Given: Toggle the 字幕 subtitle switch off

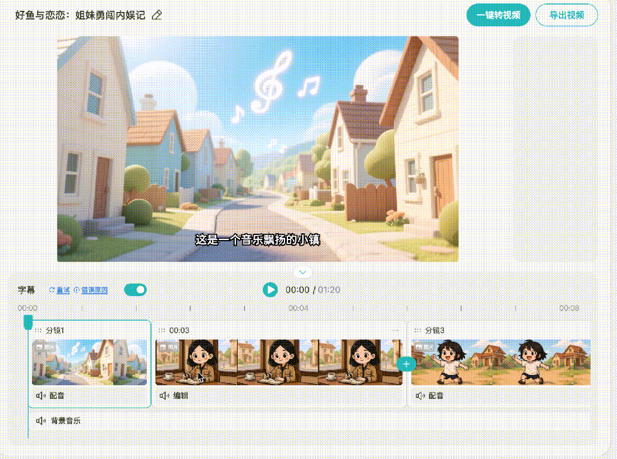Looking at the screenshot, I should [135, 290].
